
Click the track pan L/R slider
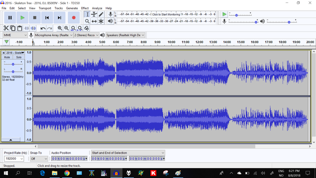coord(13,71)
